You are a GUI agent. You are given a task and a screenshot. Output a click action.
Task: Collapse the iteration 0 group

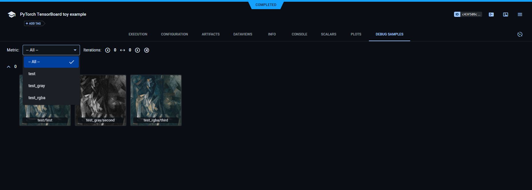tap(9, 67)
